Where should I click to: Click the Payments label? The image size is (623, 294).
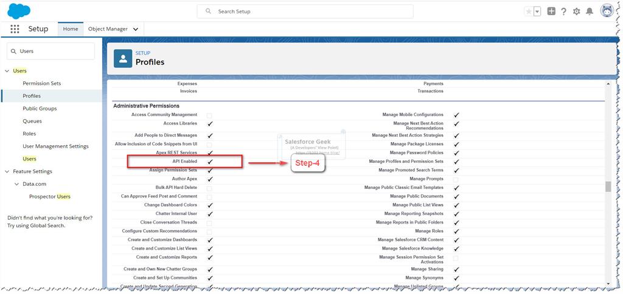[433, 84]
